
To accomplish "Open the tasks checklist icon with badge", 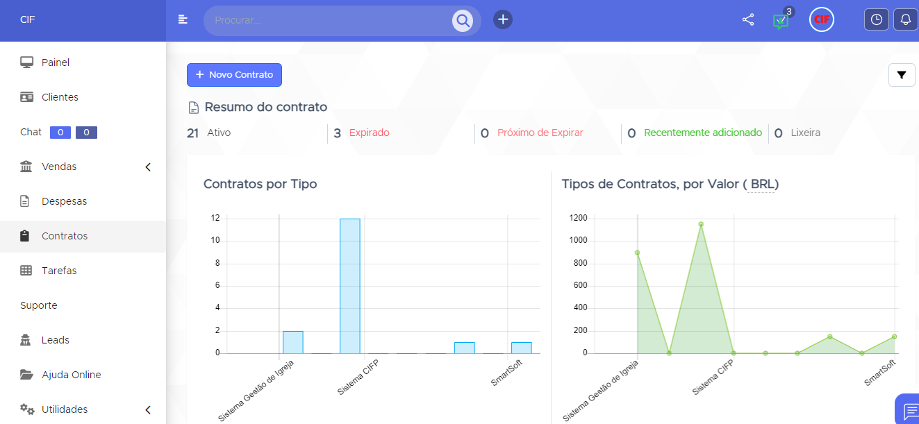I will (781, 21).
